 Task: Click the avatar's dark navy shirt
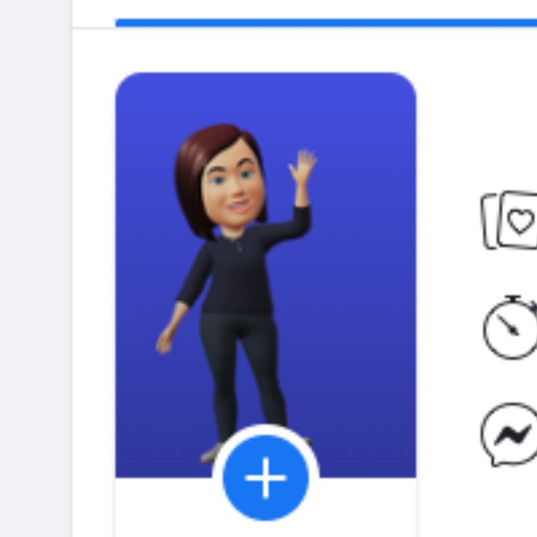click(236, 274)
